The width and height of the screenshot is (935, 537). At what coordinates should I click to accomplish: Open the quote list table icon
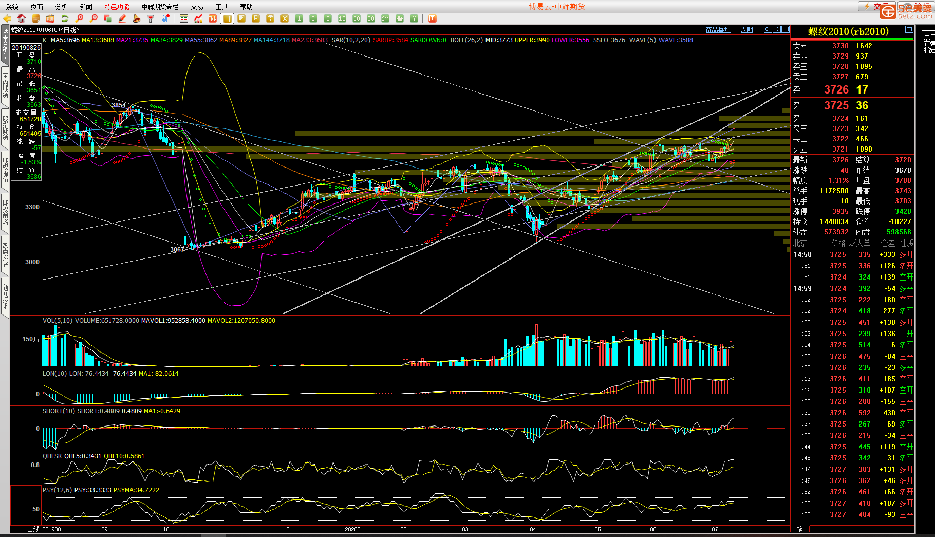(184, 18)
